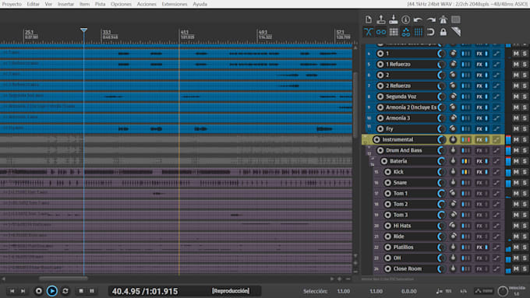Open envelope routing icon on Armonia 3 track
The image size is (530, 298).
(496, 118)
